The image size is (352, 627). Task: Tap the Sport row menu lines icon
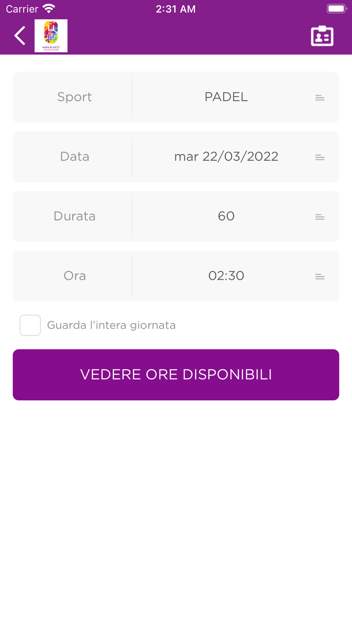pos(320,98)
